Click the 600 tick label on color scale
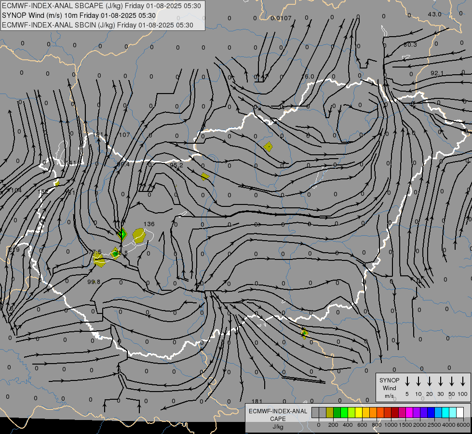 point(362,425)
